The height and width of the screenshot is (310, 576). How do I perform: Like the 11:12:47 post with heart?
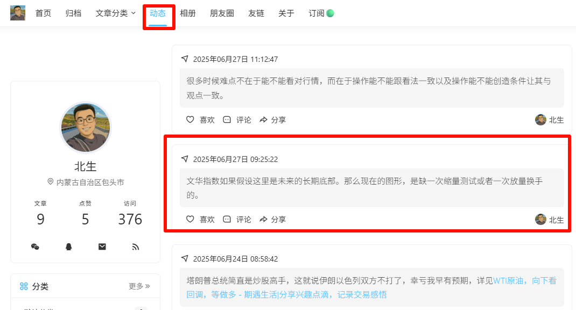pyautogui.click(x=200, y=120)
